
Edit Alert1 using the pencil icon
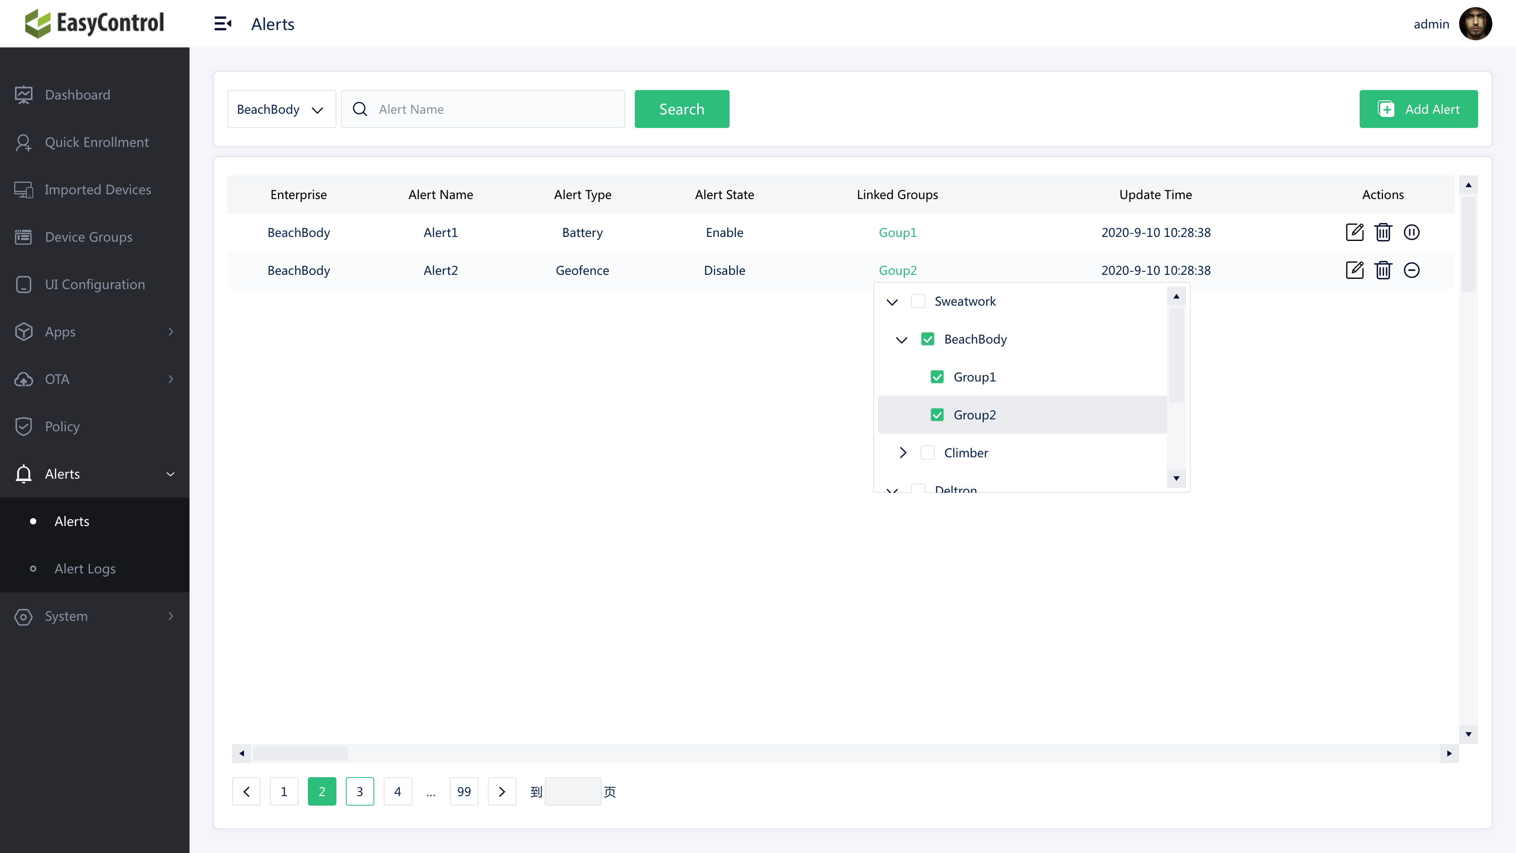click(1355, 232)
